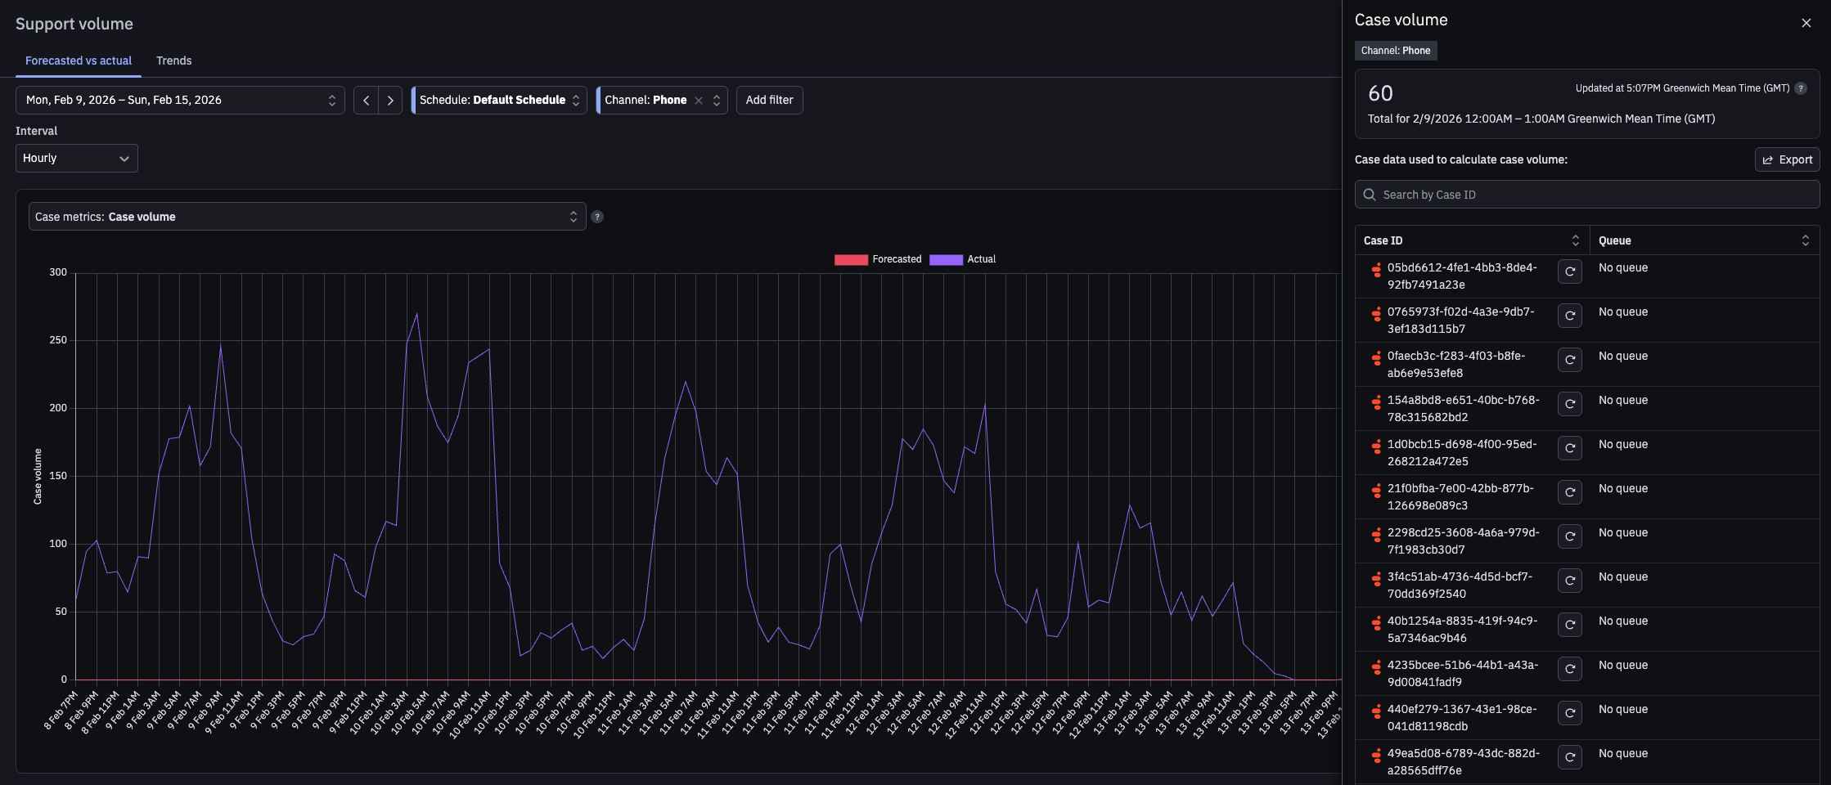The image size is (1831, 785).
Task: Open help tooltip next to Case metrics
Action: pos(597,217)
